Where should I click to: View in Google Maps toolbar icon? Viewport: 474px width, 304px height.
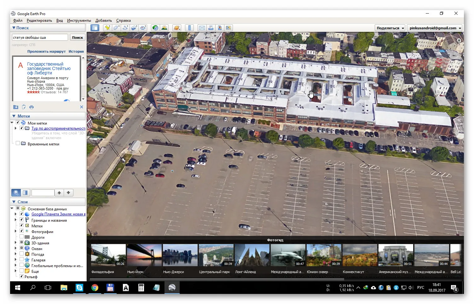(228, 28)
